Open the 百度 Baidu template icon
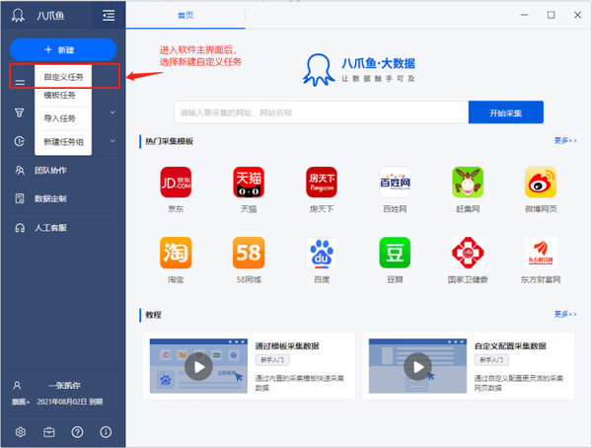 click(322, 253)
